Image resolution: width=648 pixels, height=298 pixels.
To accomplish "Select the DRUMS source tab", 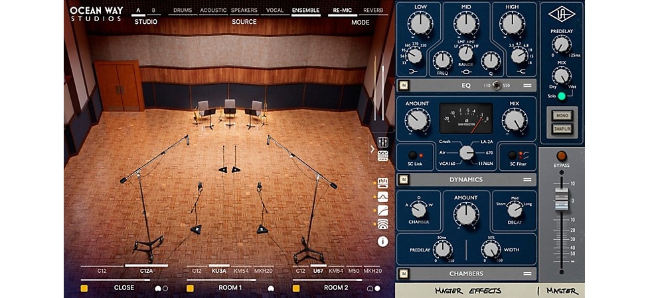I will (x=182, y=11).
